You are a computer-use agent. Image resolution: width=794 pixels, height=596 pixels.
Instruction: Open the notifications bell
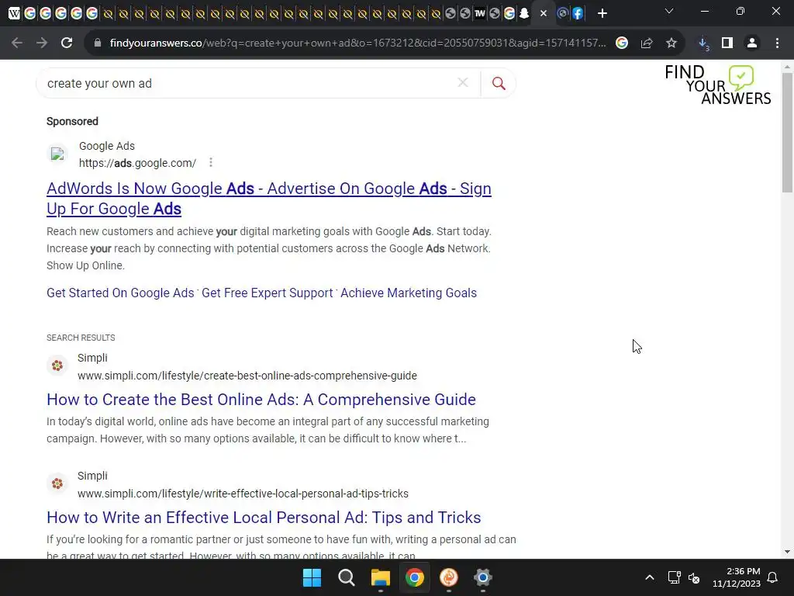pos(773,577)
